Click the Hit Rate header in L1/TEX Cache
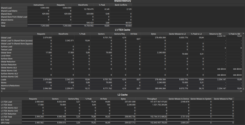245x125 pixels. click(134, 34)
